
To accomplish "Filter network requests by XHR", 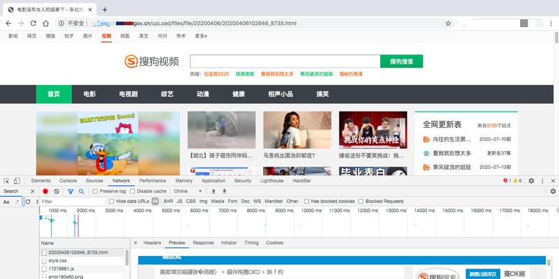I will (x=168, y=202).
